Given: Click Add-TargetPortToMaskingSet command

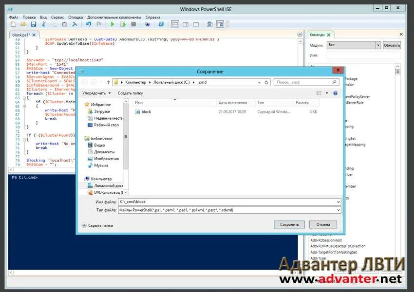Looking at the screenshot, I should coord(334,252).
